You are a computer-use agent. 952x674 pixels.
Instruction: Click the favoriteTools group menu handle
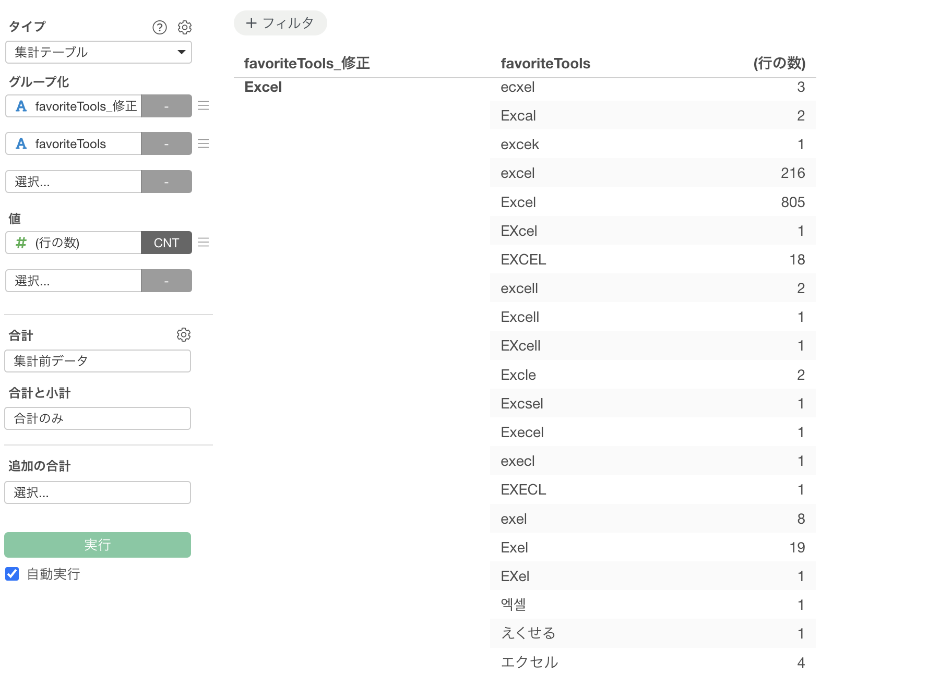204,143
